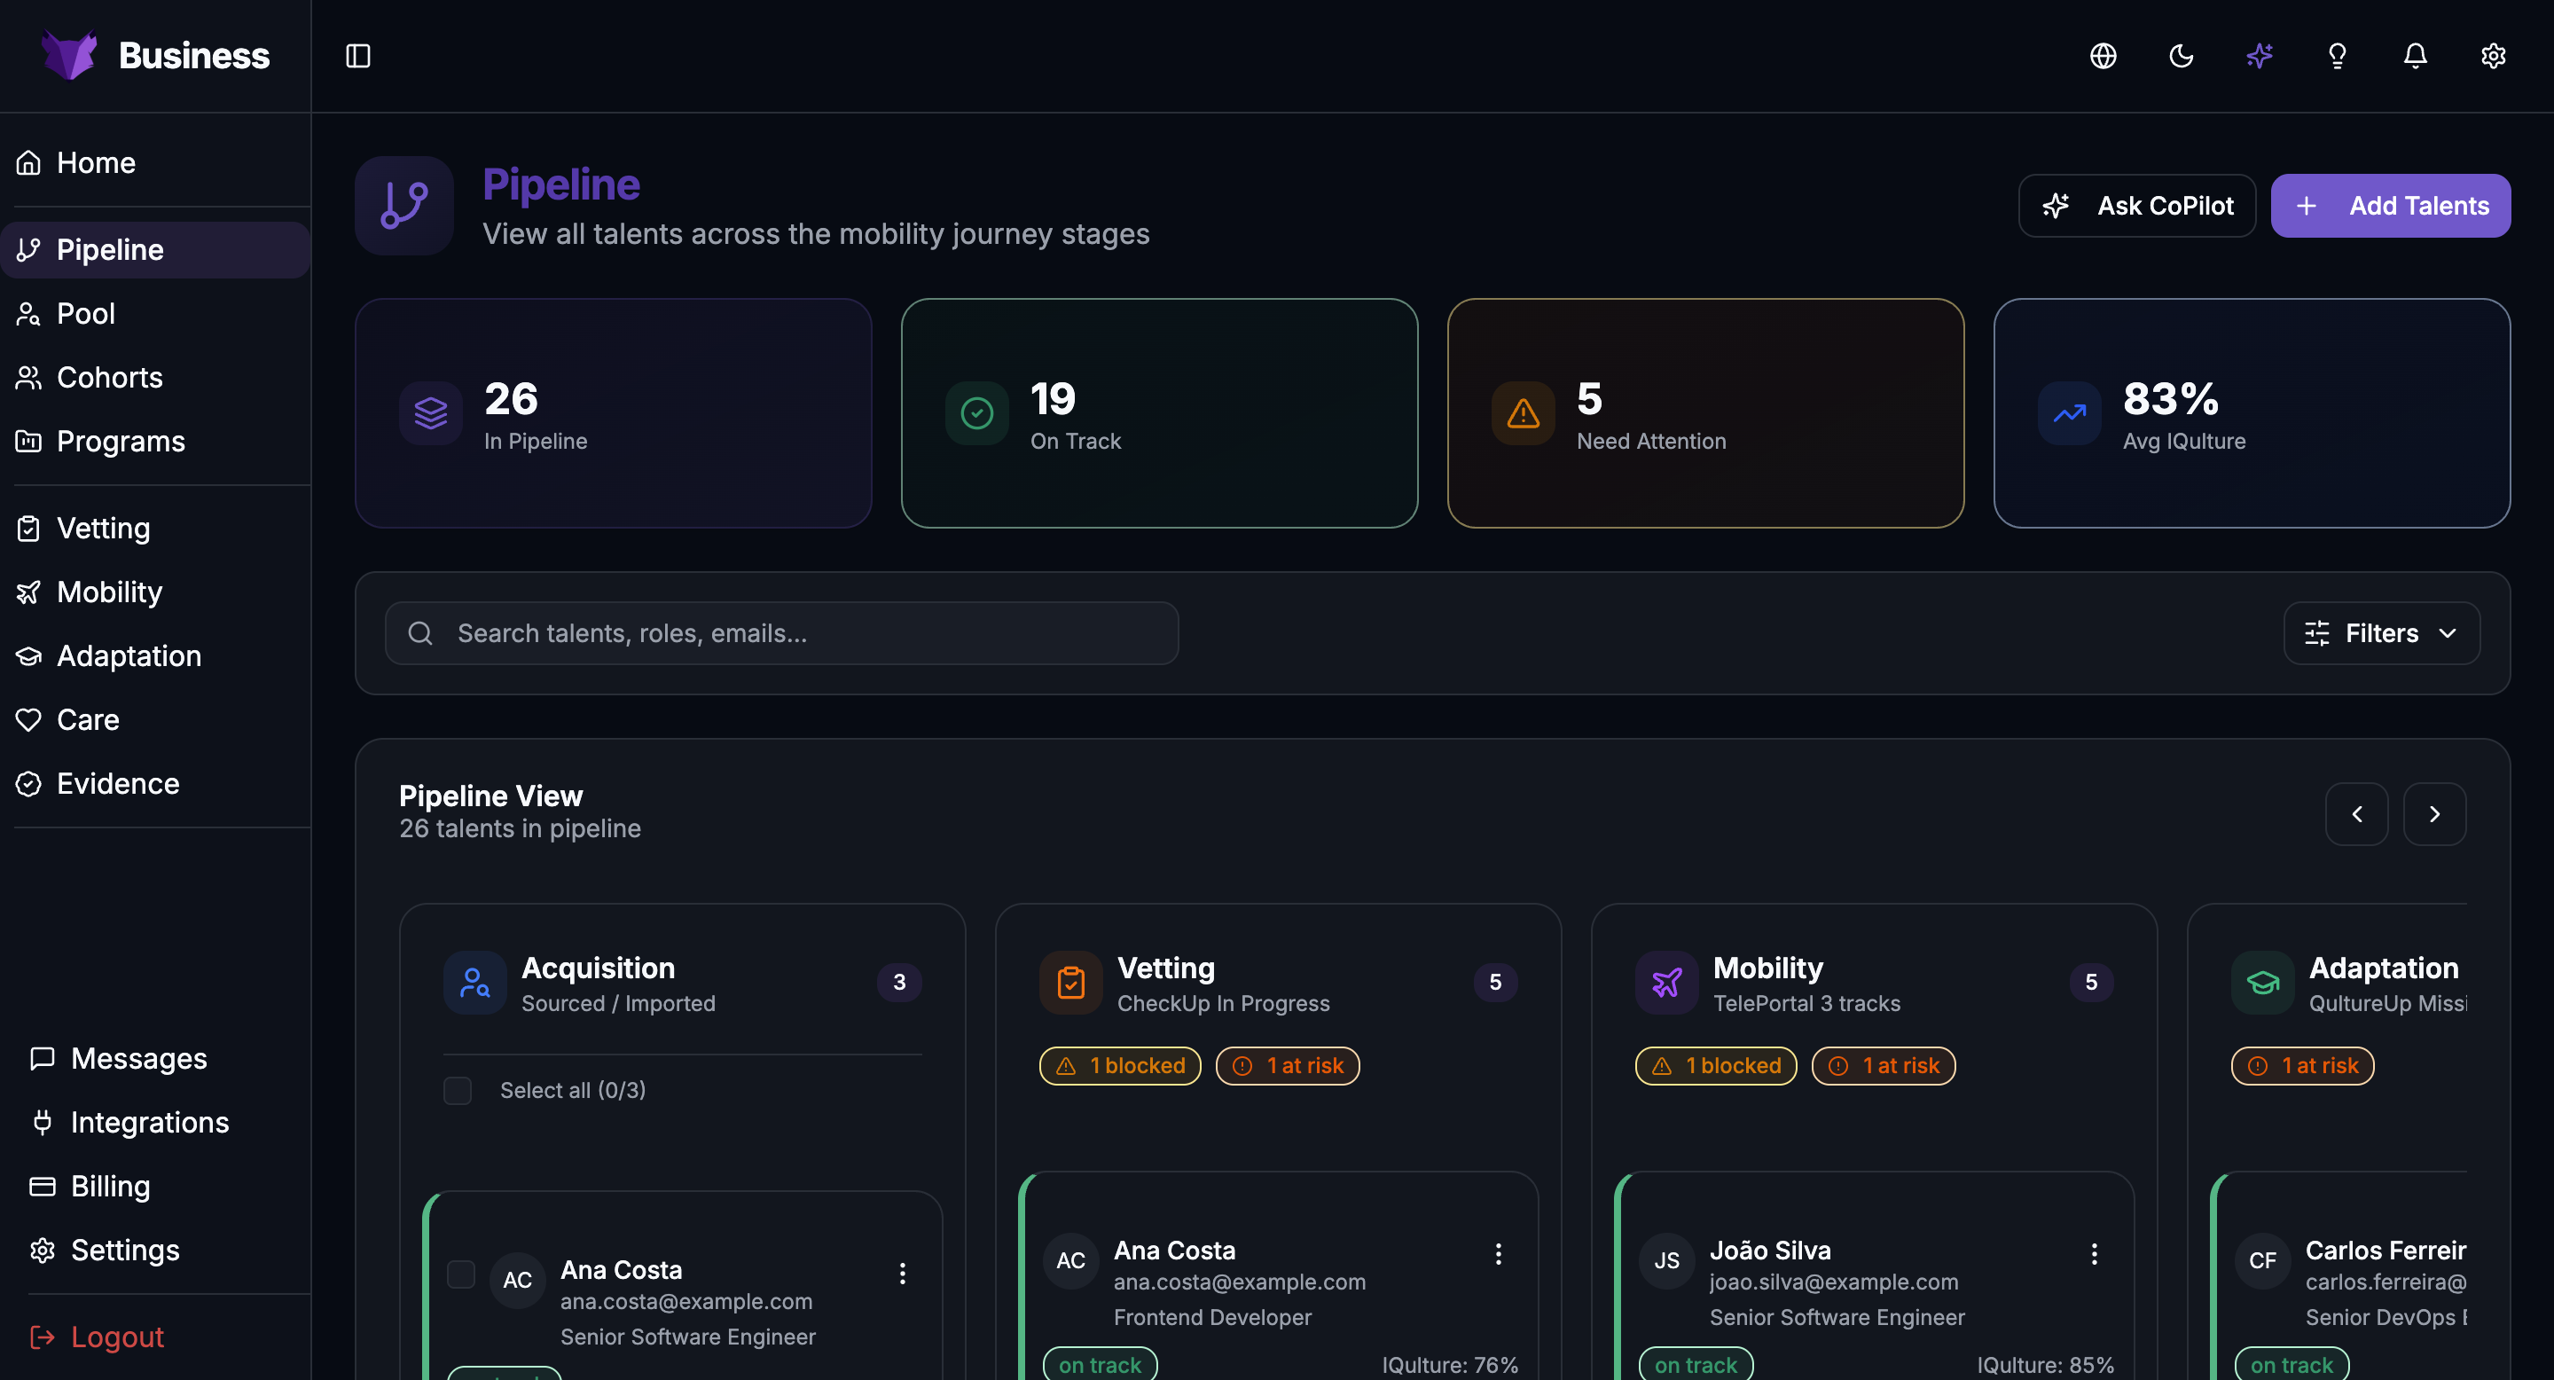Open João Silva's card options menu
2554x1380 pixels.
click(2094, 1254)
